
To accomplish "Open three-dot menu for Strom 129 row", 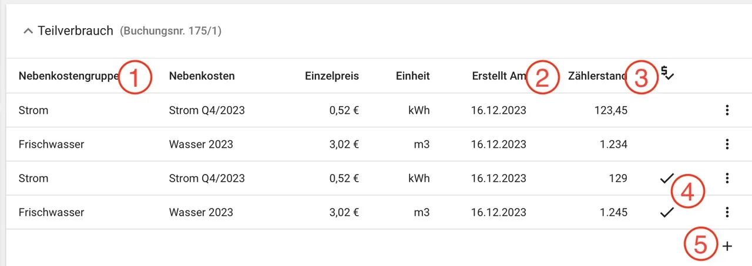I will point(727,178).
